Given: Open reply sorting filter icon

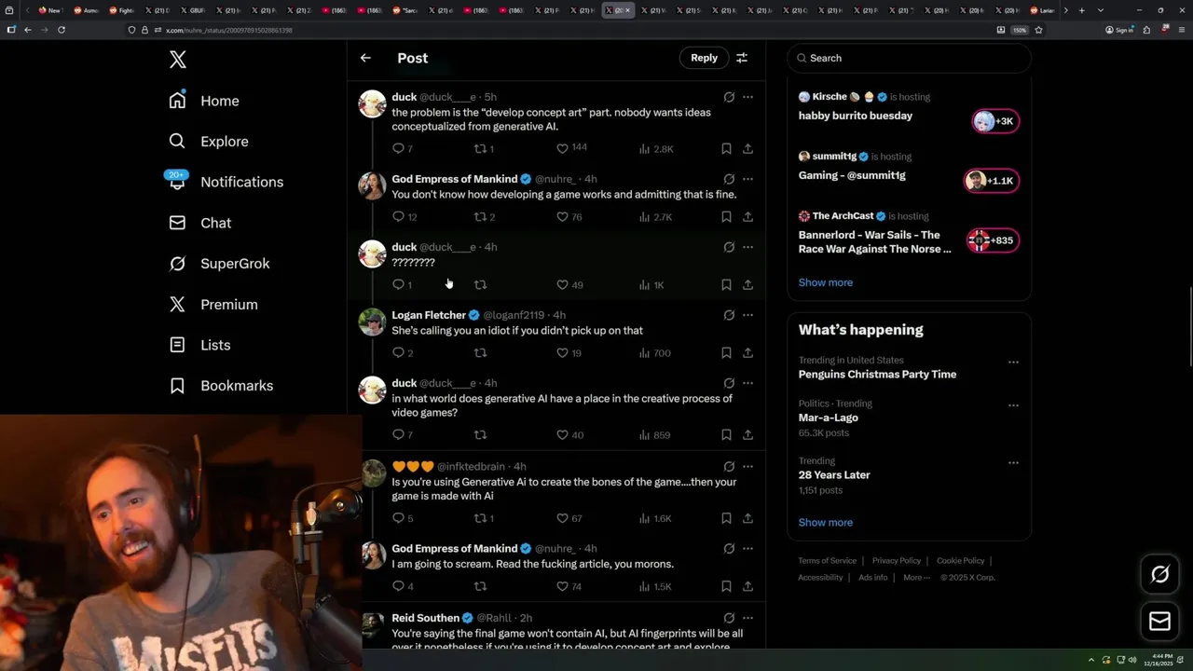Looking at the screenshot, I should point(742,58).
